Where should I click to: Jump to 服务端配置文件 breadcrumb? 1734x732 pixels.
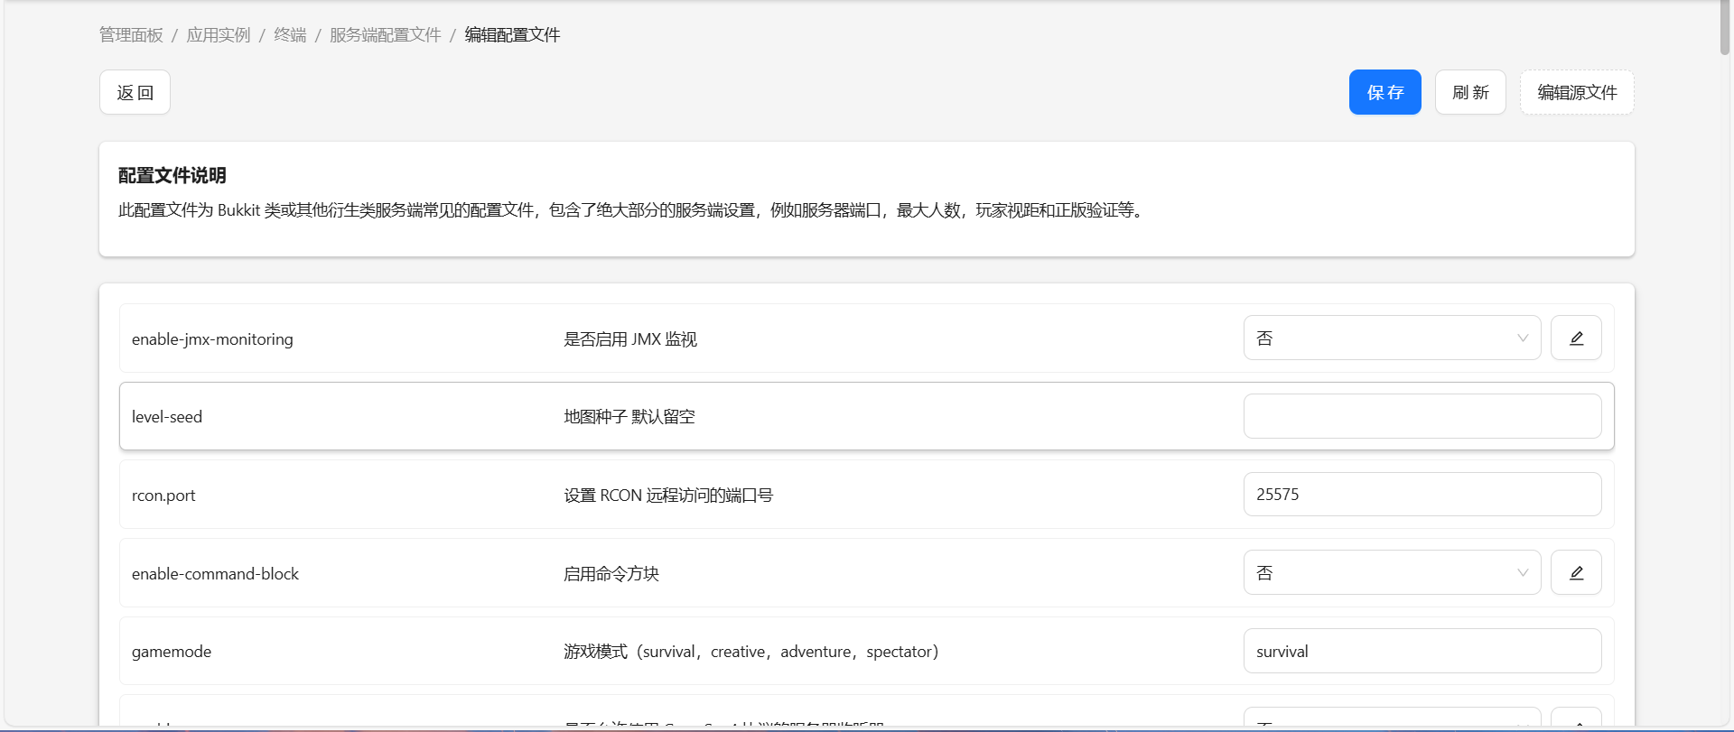pyautogui.click(x=385, y=35)
